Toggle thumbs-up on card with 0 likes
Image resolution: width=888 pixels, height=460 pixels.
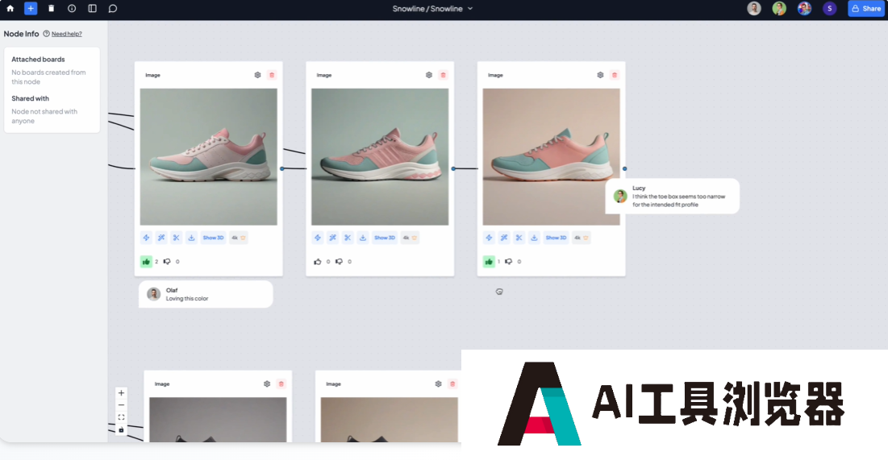(318, 261)
